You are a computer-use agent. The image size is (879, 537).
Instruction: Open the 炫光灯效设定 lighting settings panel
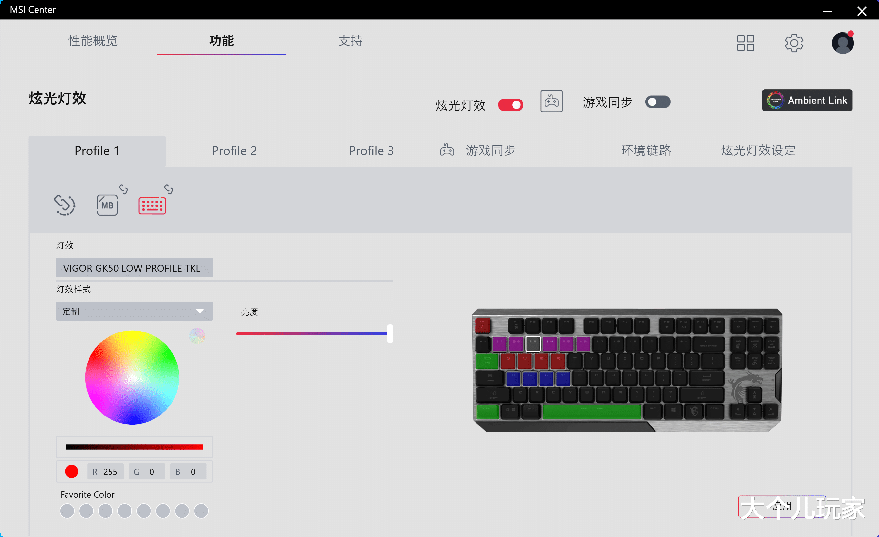click(x=758, y=151)
